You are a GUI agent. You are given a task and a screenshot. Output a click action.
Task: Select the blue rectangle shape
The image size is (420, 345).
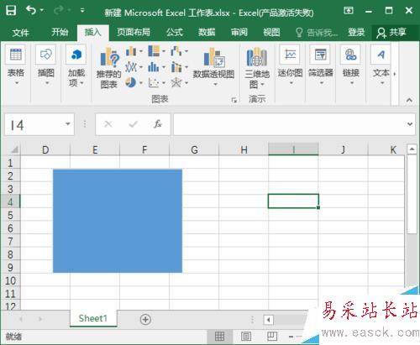click(x=118, y=221)
